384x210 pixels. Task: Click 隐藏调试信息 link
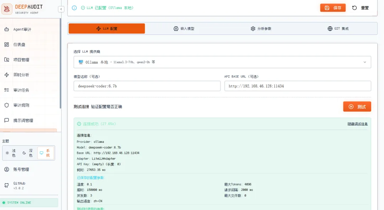(358, 124)
